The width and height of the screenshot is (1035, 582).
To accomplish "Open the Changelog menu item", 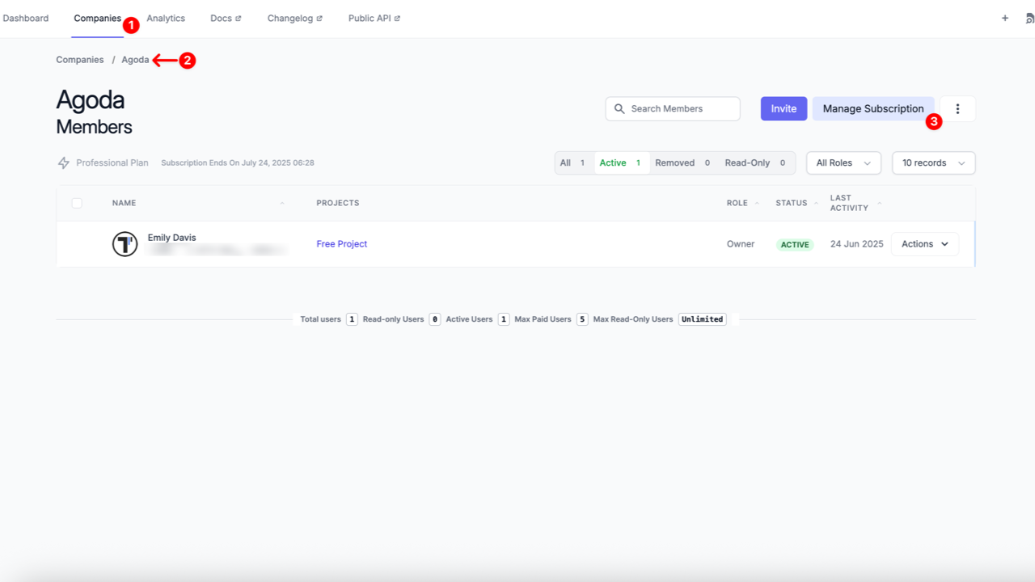I will (289, 18).
